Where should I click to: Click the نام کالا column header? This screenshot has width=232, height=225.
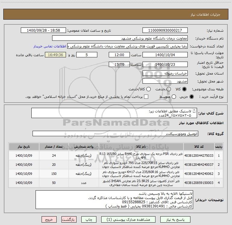point(141,147)
